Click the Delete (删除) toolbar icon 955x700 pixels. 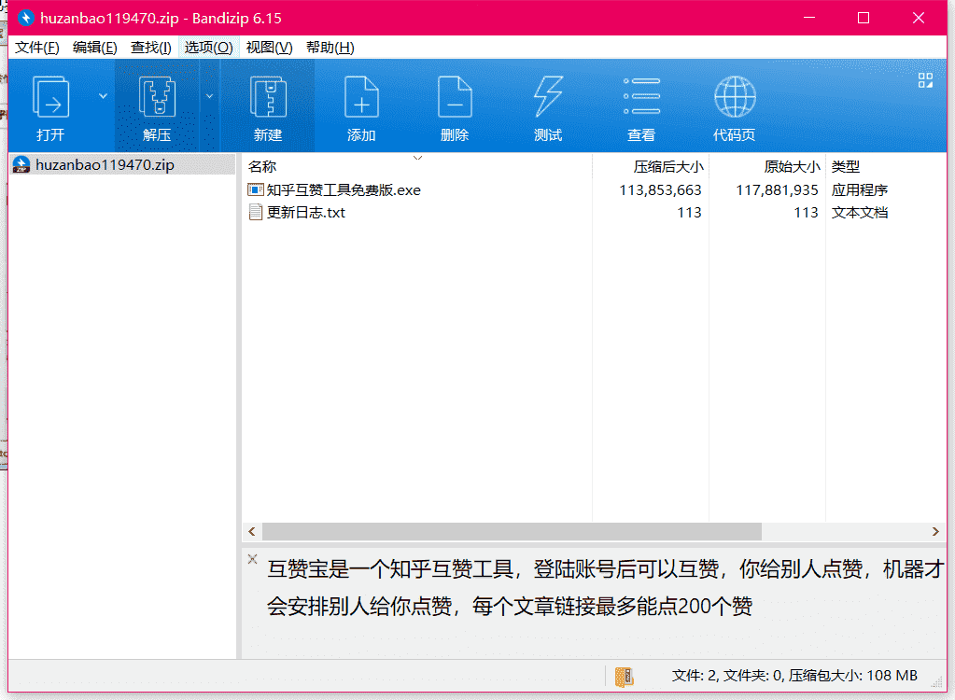[x=455, y=97]
